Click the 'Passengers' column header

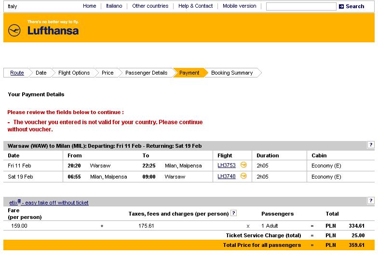pos(278,214)
